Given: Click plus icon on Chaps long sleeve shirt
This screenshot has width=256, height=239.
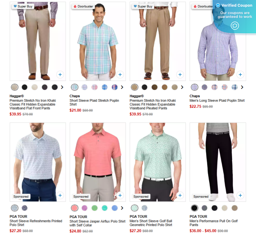Looking at the screenshot, I should point(240,75).
